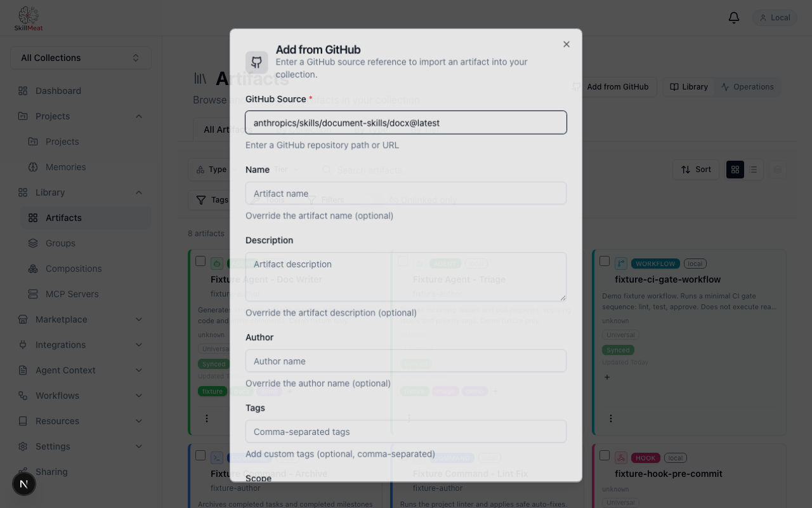Click the Add from GitHub page button
The width and height of the screenshot is (812, 508).
[610, 87]
